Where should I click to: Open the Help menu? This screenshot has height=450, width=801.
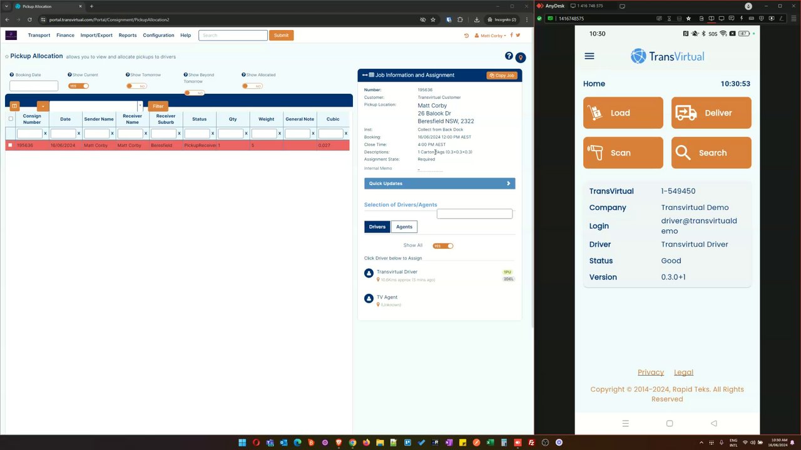click(x=186, y=35)
